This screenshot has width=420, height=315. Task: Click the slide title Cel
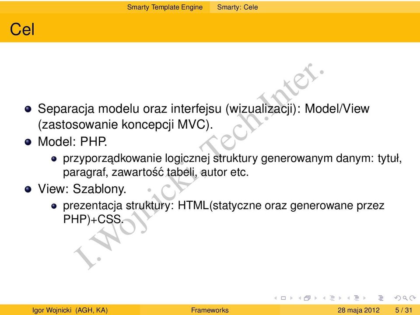[22, 29]
